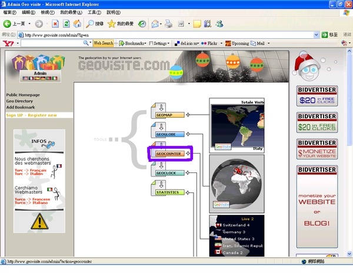Viewport: 353px width, 276px height.
Task: Click the Add Bookmark link
Action: (x=21, y=107)
